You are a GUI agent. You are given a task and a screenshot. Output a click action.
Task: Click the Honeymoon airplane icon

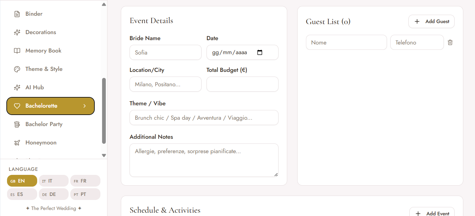17,143
